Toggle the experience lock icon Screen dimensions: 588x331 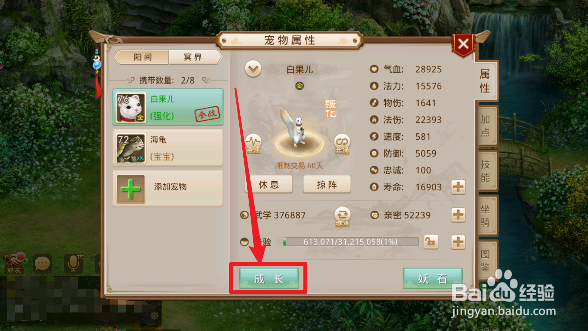[431, 242]
